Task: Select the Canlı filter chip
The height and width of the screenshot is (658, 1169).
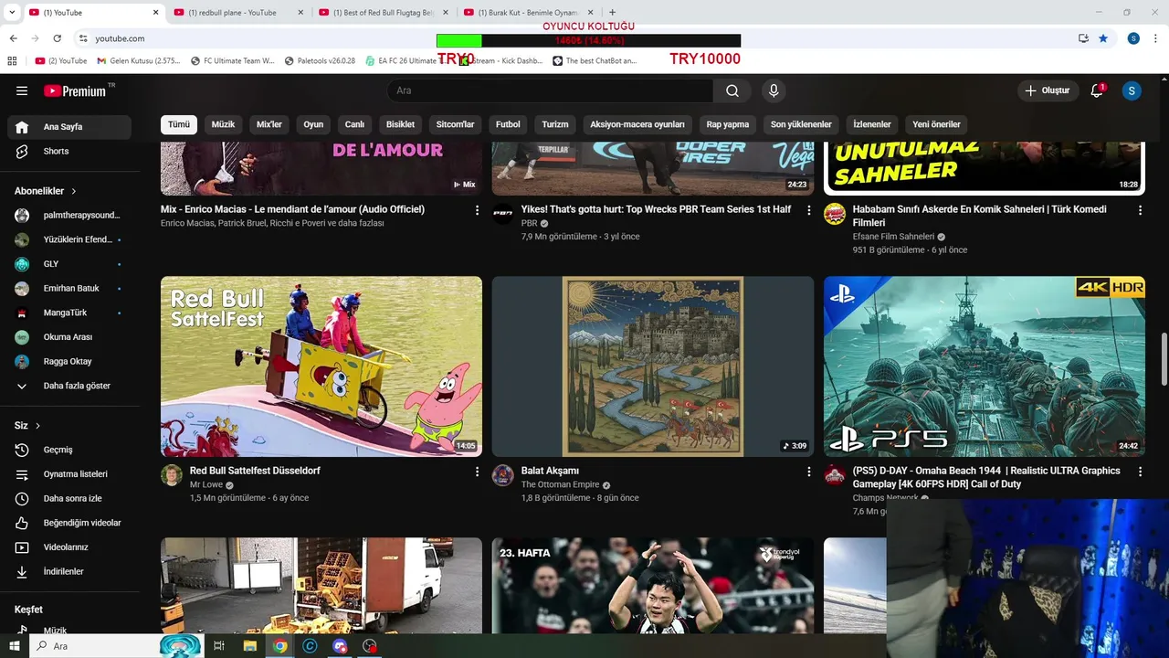Action: pos(354,124)
